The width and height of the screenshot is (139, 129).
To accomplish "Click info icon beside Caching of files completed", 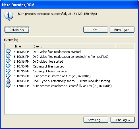I will coord(8,71).
